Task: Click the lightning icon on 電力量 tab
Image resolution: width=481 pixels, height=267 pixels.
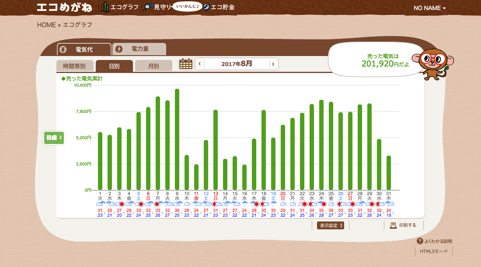Action: pos(119,49)
